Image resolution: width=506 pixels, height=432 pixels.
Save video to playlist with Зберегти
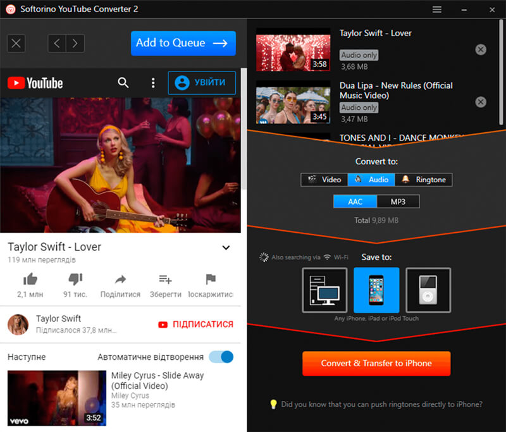point(165,285)
